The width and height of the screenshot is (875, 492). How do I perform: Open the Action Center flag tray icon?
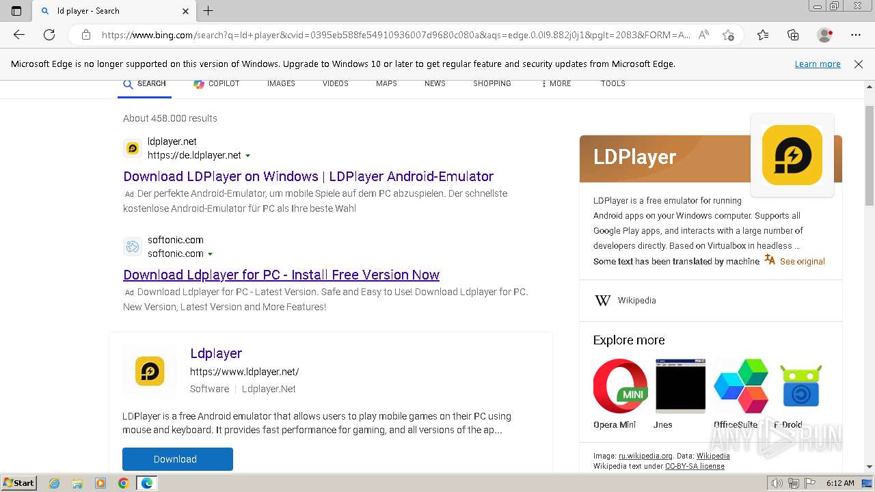click(x=810, y=483)
